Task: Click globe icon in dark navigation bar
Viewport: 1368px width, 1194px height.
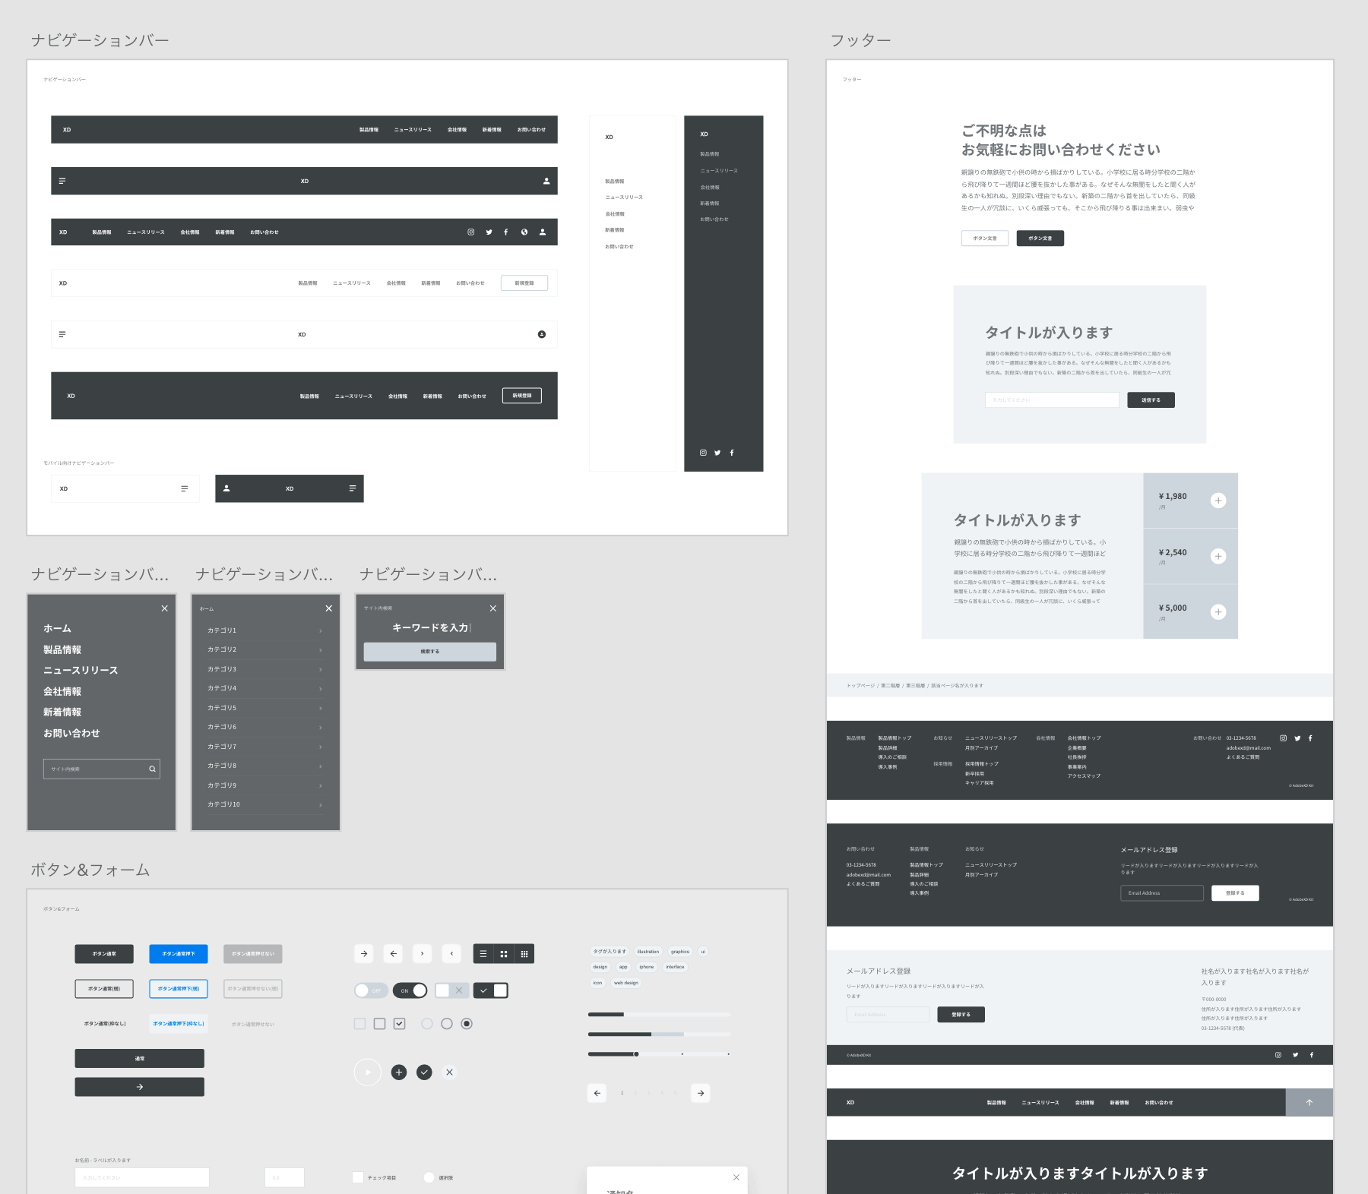Action: pyautogui.click(x=524, y=232)
